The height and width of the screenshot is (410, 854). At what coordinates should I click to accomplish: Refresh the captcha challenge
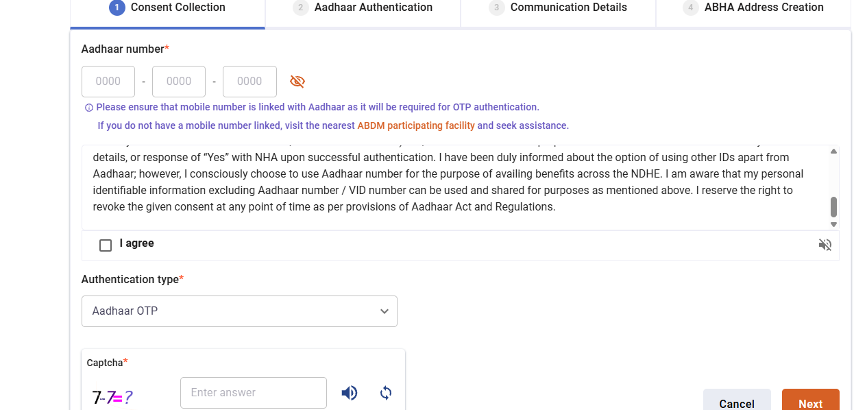click(385, 392)
